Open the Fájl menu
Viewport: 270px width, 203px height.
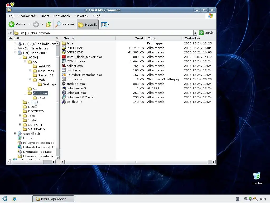click(x=12, y=16)
